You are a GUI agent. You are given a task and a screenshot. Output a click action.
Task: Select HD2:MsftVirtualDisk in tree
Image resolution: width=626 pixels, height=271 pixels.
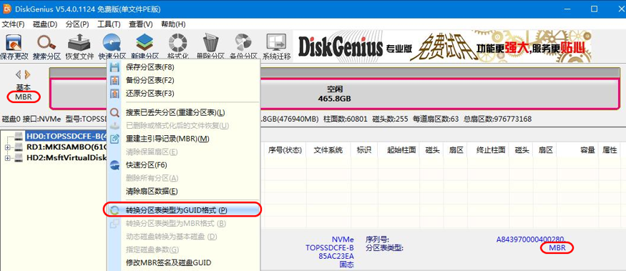tap(67, 158)
